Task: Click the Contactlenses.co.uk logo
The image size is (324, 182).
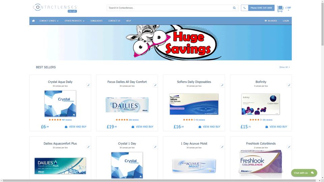Action: [55, 8]
